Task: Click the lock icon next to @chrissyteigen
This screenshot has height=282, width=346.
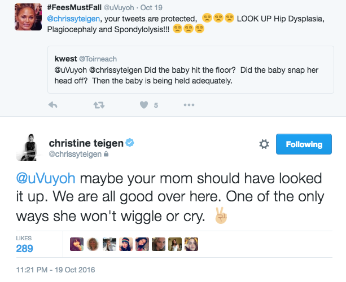Action: point(106,153)
